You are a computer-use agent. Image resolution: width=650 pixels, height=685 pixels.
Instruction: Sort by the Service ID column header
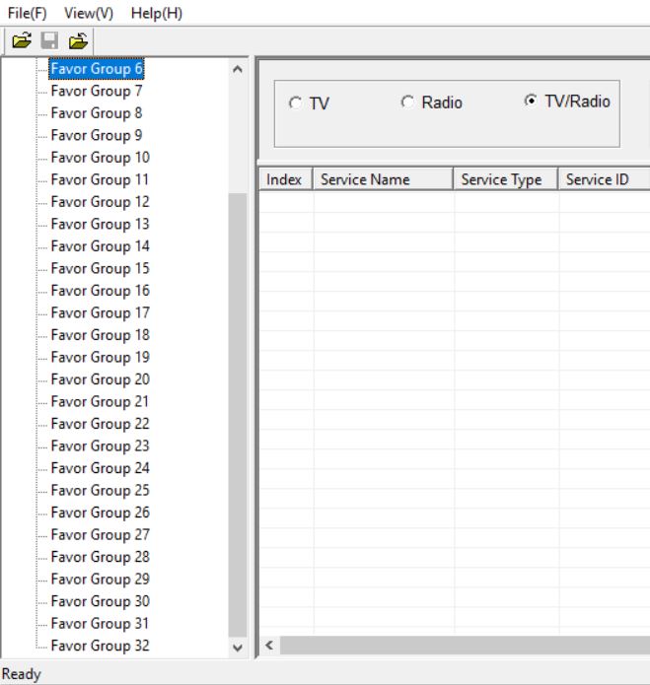click(x=604, y=179)
